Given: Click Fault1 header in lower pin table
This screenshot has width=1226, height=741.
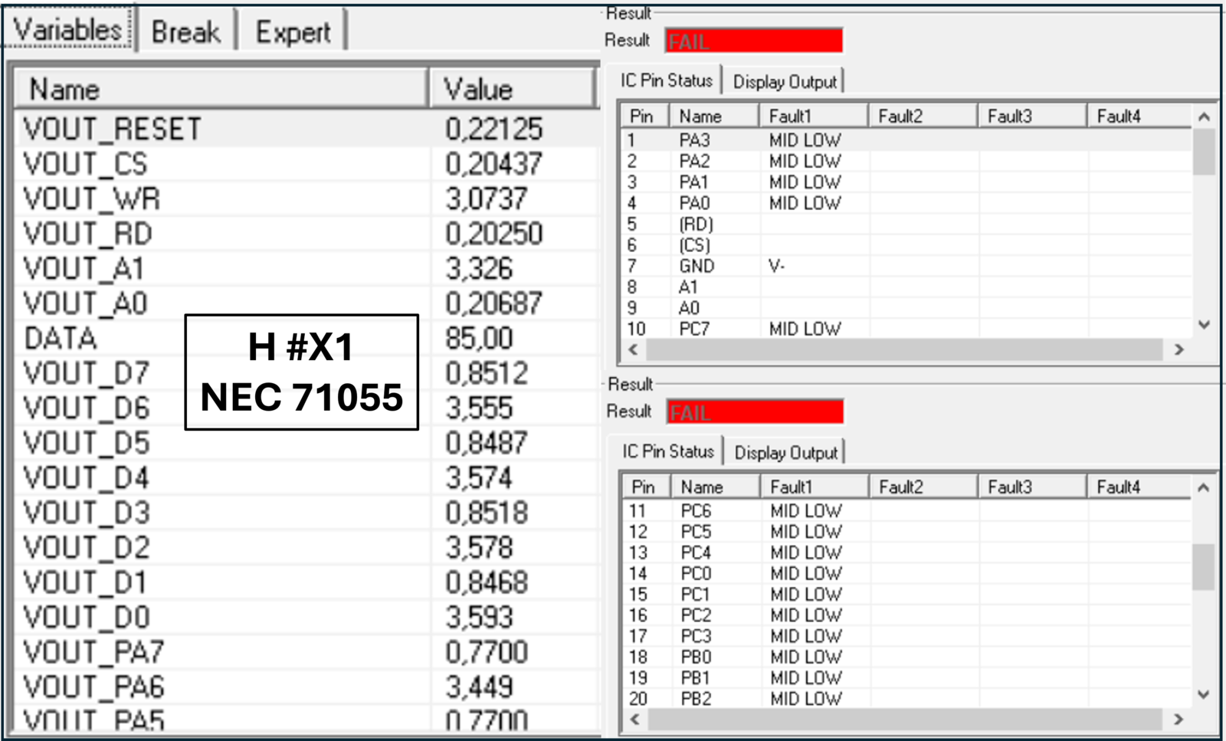Looking at the screenshot, I should [x=815, y=487].
